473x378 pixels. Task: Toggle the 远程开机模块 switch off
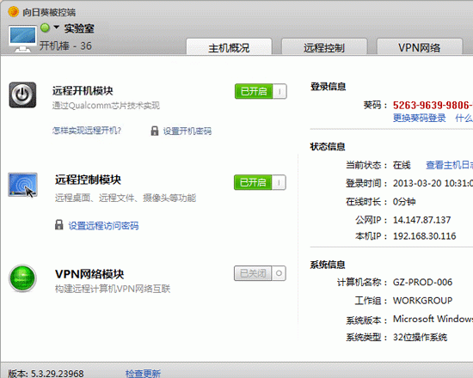point(261,91)
